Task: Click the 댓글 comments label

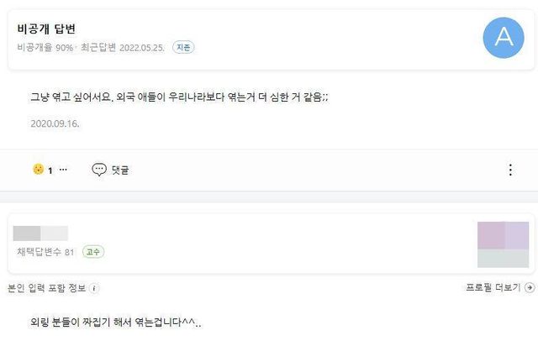Action: tap(120, 170)
